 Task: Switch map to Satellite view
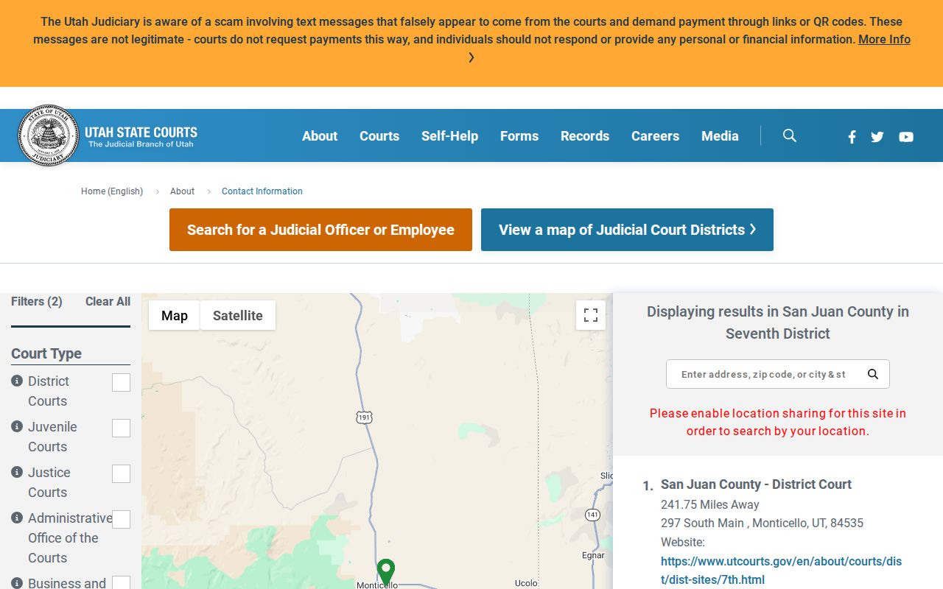(x=238, y=315)
